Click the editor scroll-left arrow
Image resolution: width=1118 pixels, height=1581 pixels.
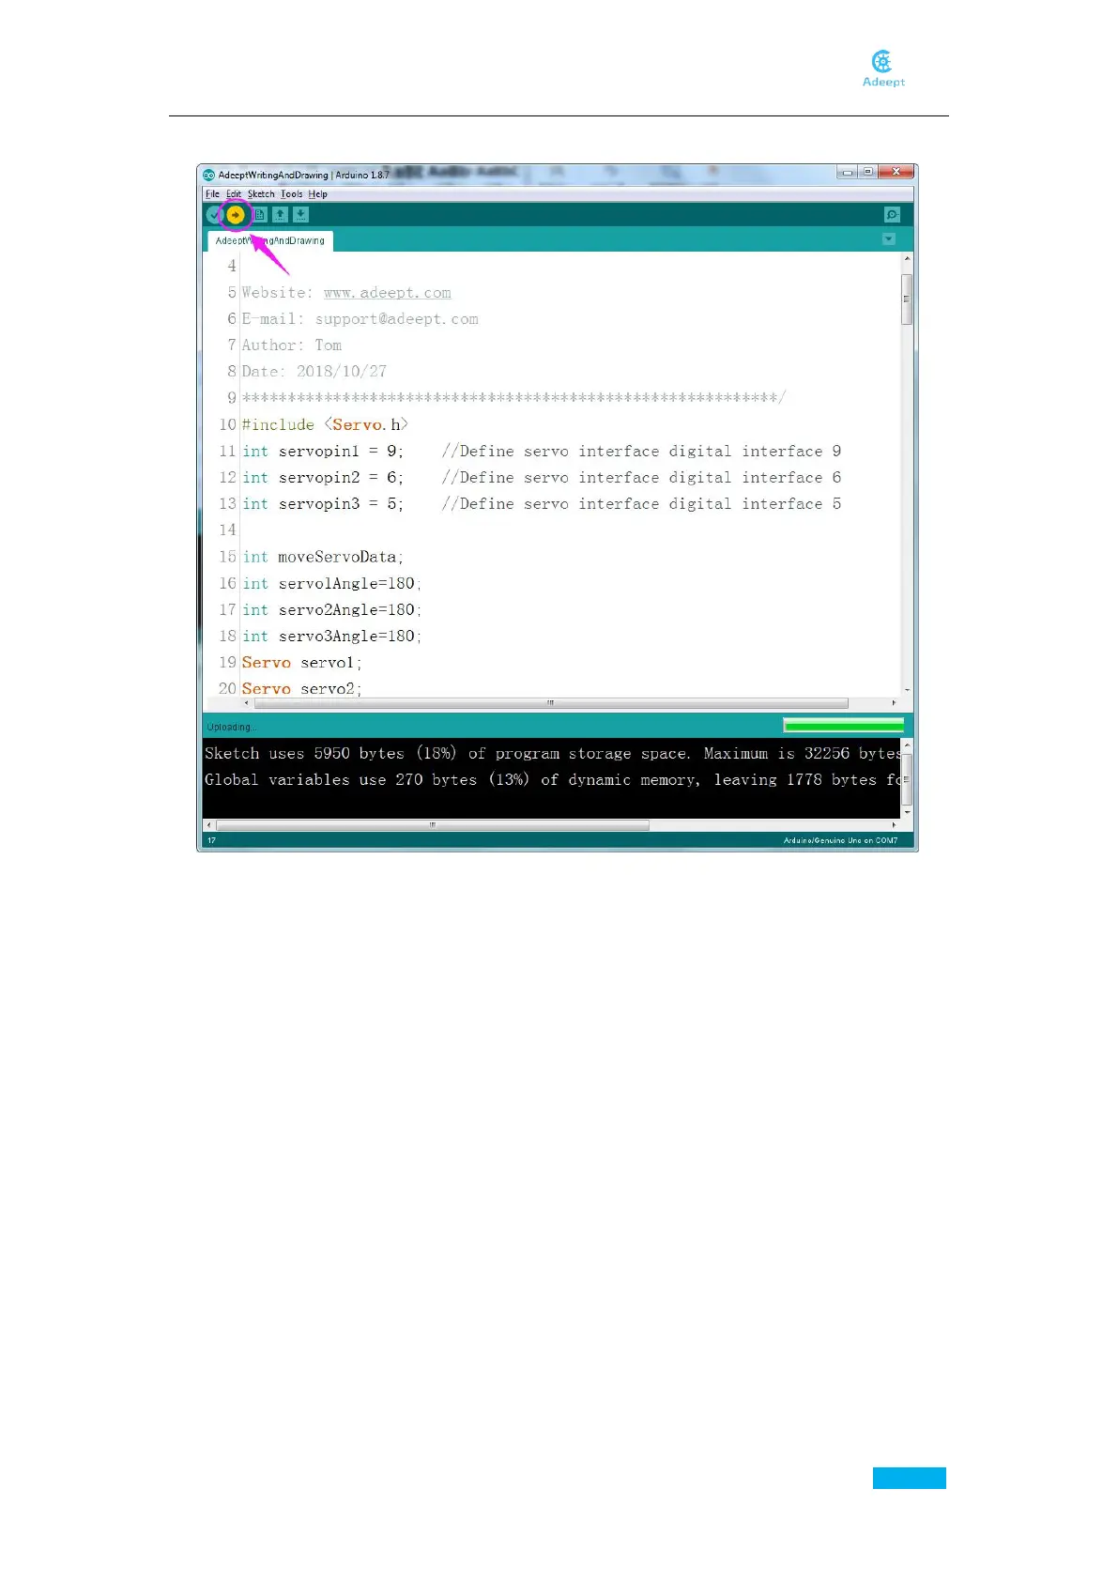[x=247, y=702]
